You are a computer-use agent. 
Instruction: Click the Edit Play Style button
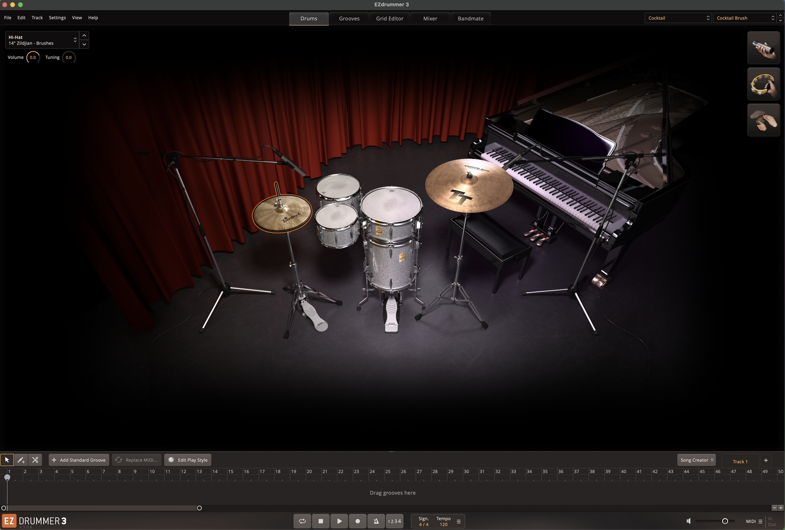188,460
